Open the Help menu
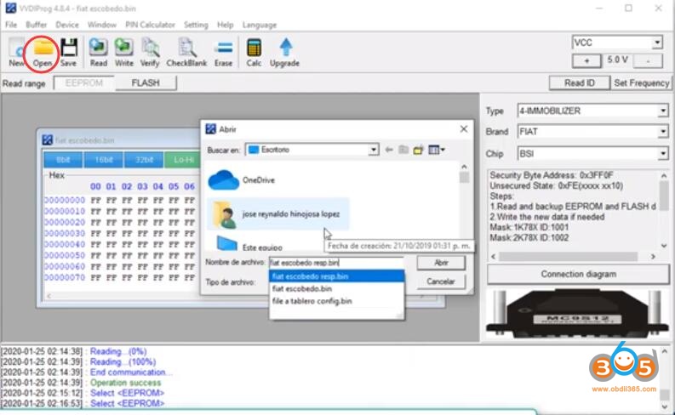 click(x=226, y=25)
